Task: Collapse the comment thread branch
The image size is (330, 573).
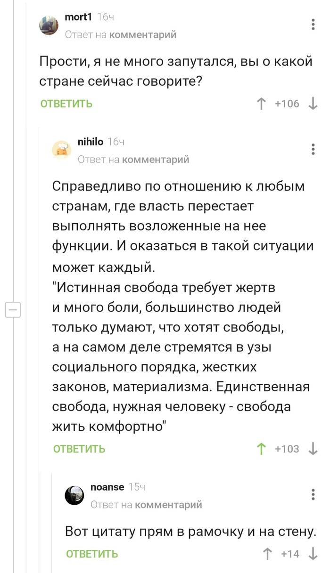Action: pos(13,310)
